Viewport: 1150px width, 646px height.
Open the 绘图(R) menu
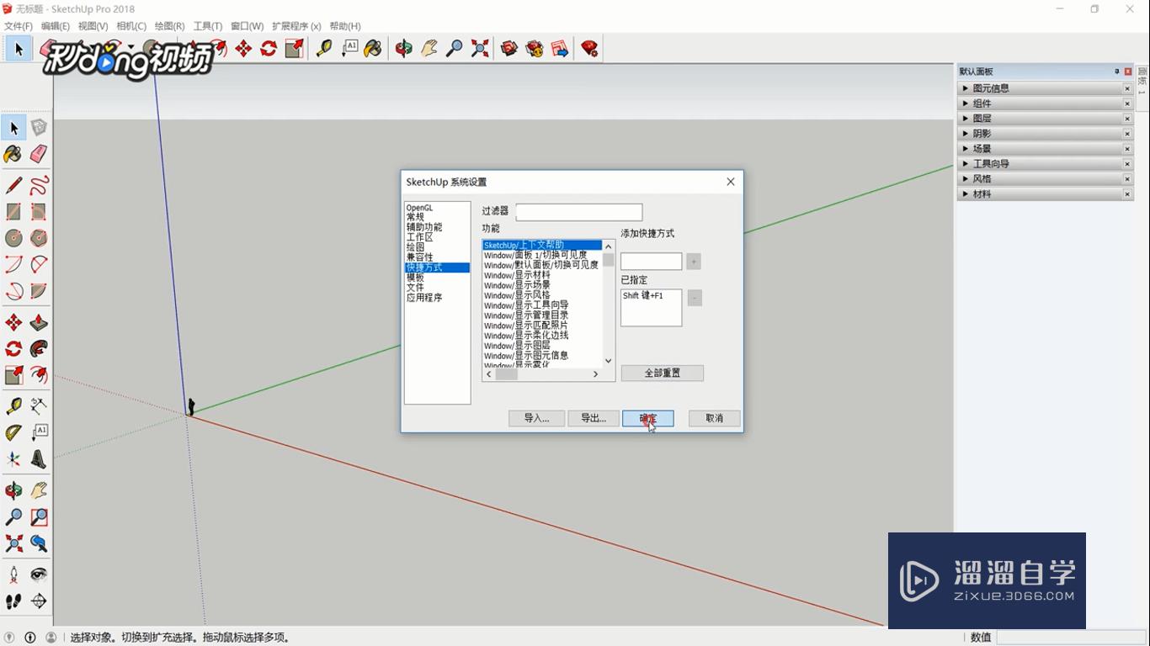(169, 26)
